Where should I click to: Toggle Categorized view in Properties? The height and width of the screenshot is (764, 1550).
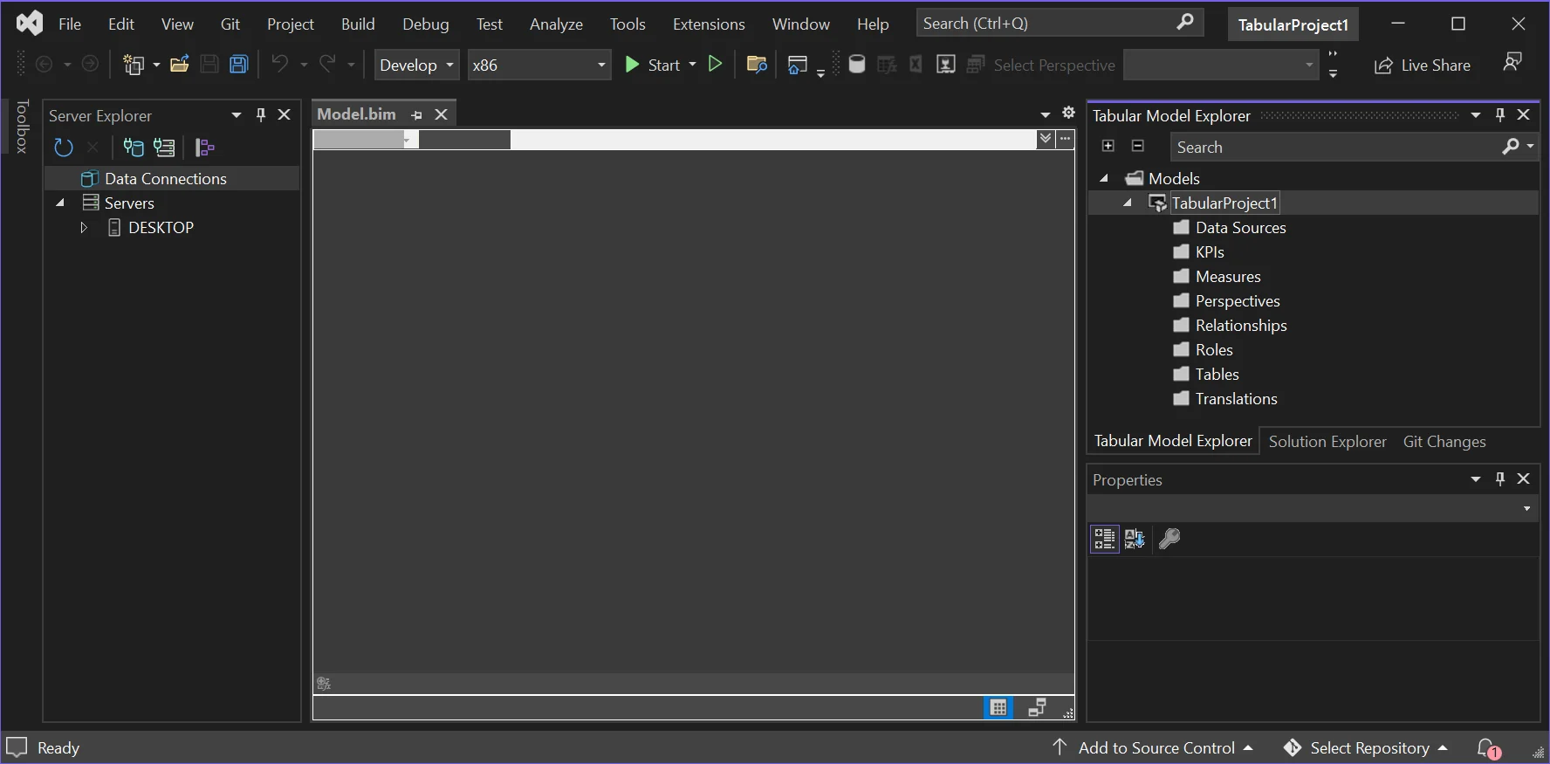[1104, 539]
